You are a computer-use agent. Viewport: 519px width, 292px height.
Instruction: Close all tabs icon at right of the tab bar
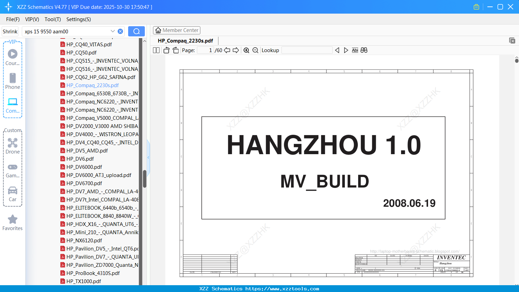[x=512, y=40]
